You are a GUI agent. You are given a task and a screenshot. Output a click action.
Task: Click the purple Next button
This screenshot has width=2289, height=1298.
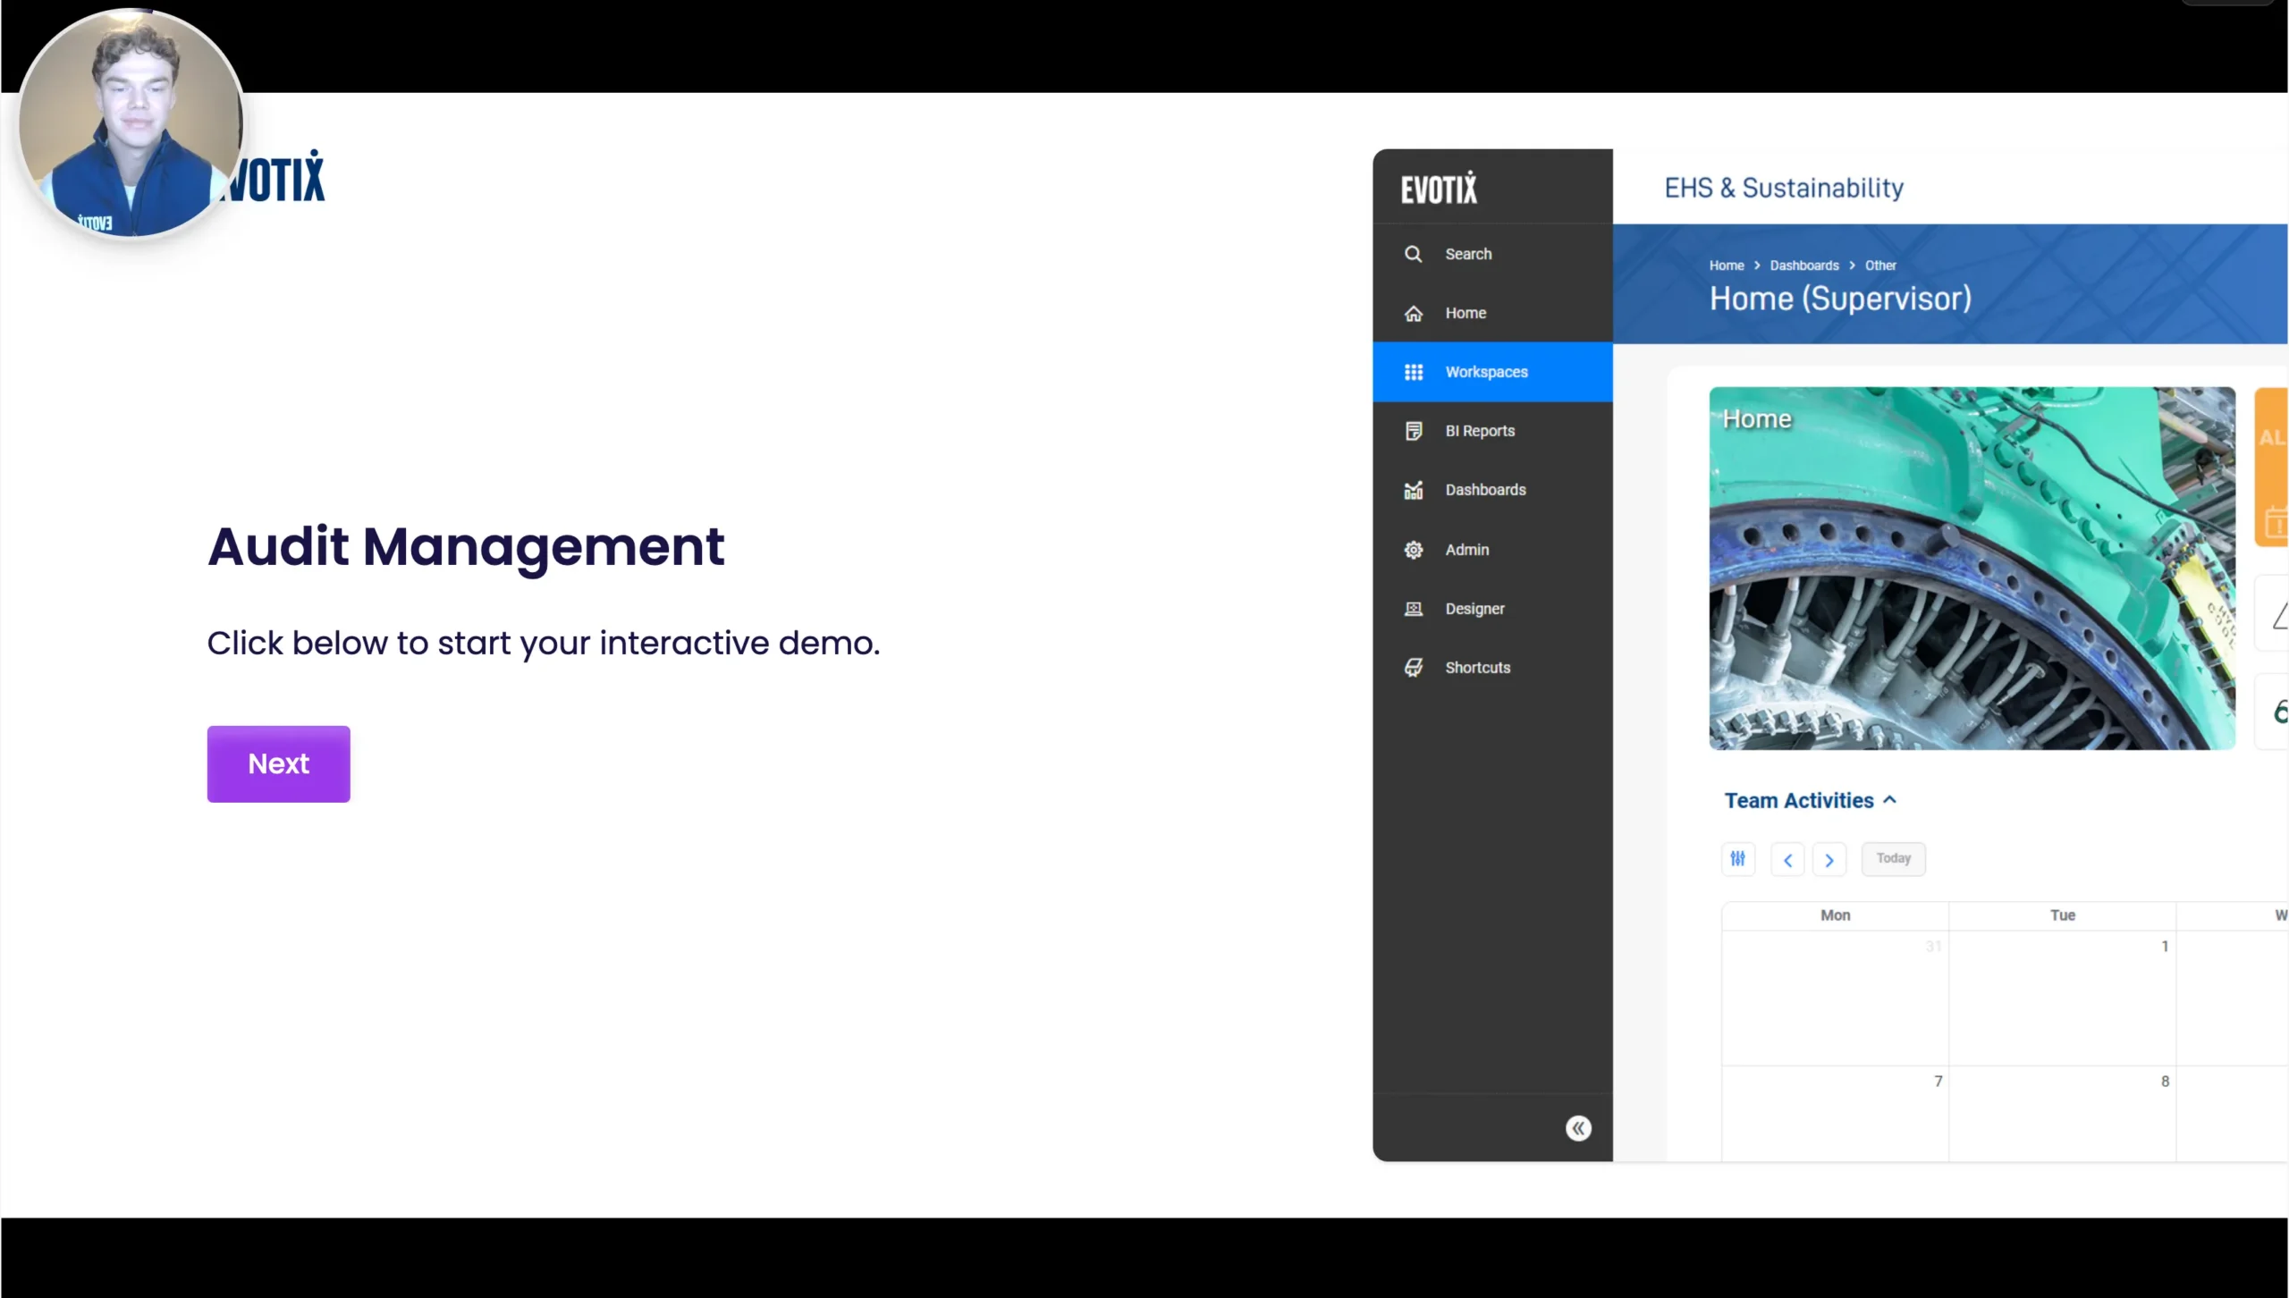point(278,763)
